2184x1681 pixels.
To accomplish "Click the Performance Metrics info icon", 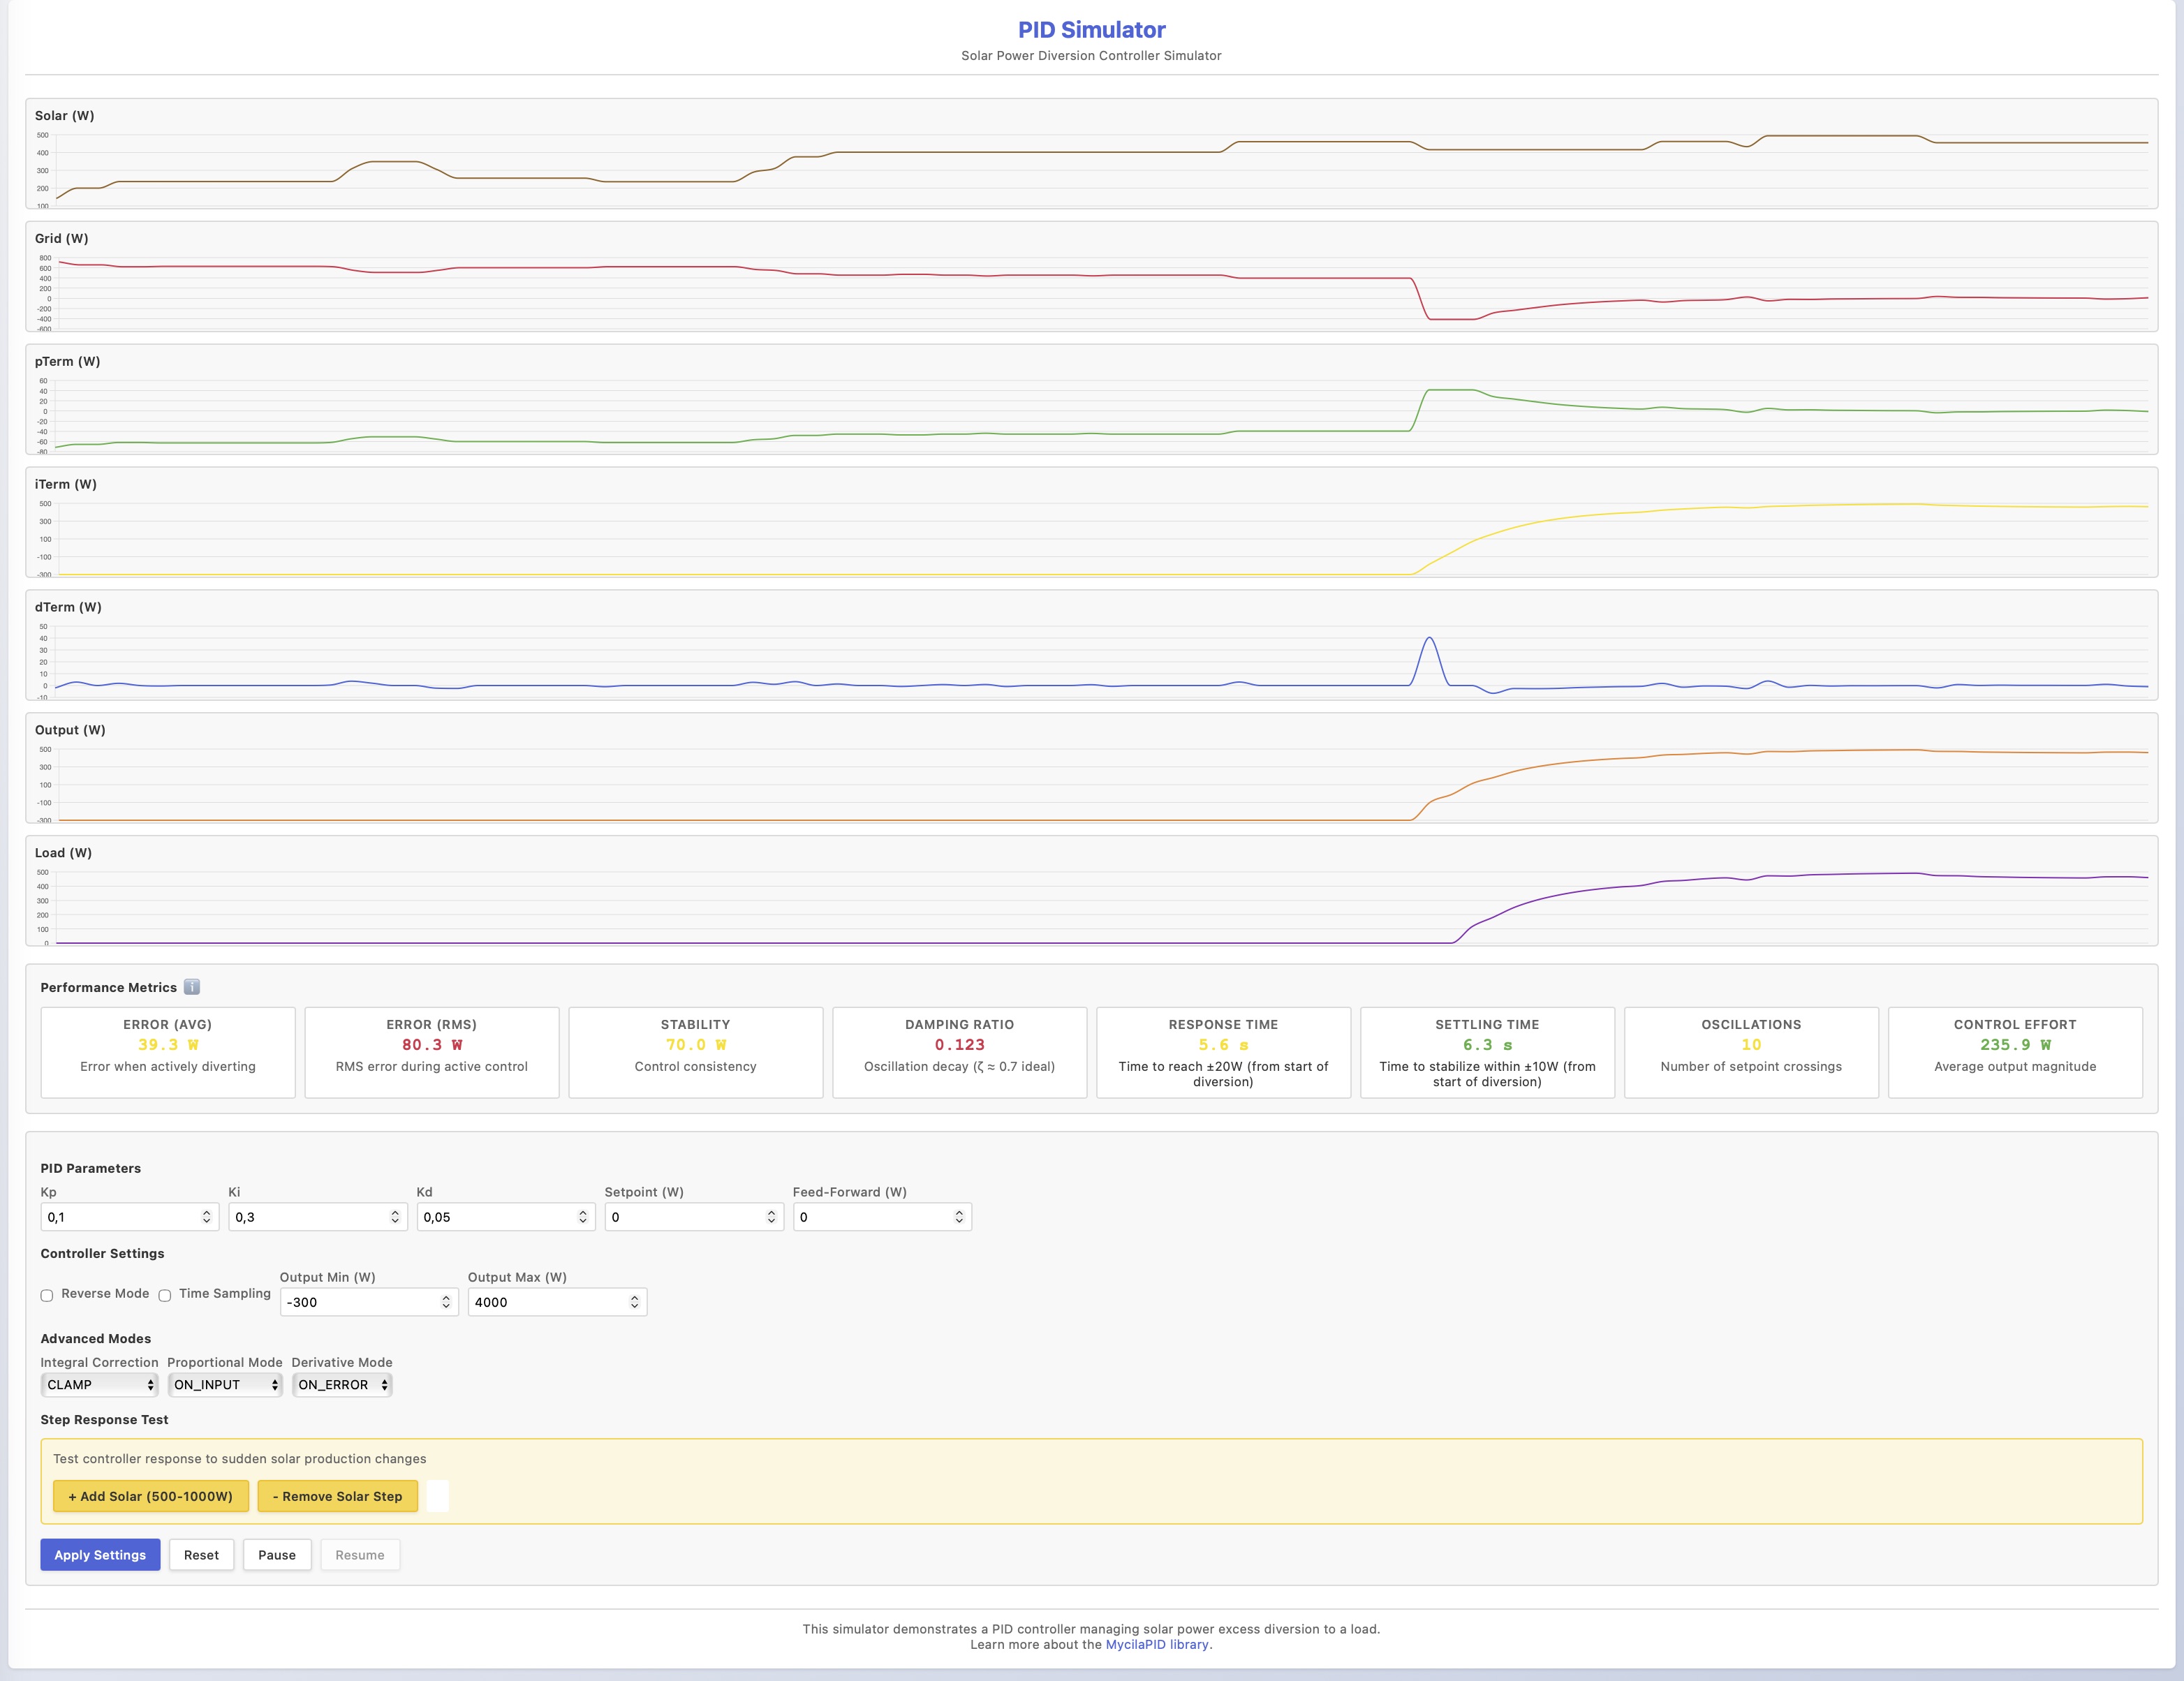I will click(192, 987).
